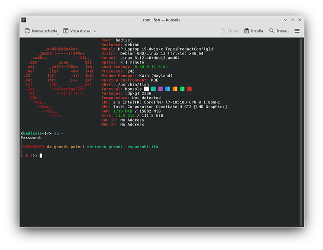
Task: Click the orange color block in terminal output
Action: coord(175,88)
